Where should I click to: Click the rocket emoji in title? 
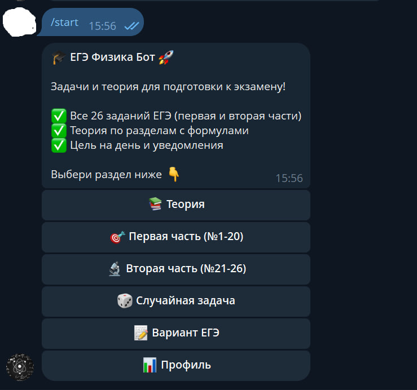tap(166, 57)
